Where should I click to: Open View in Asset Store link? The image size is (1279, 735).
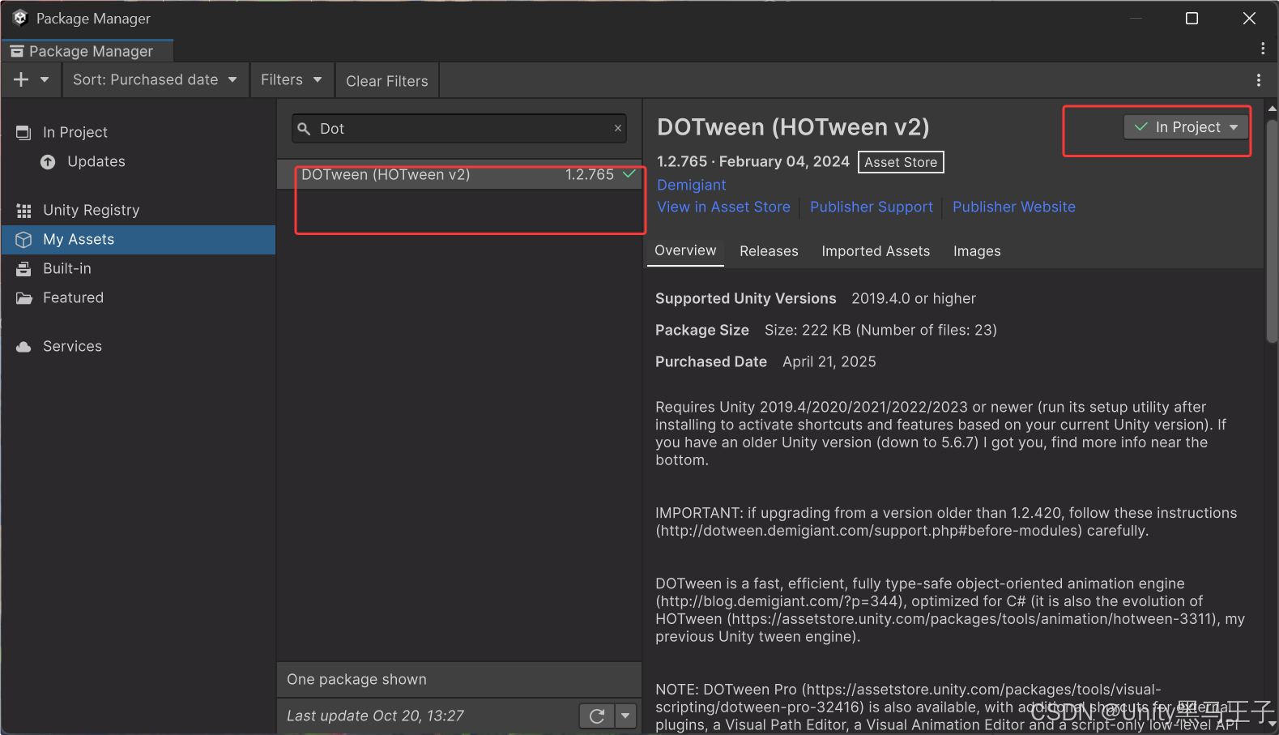(x=723, y=207)
